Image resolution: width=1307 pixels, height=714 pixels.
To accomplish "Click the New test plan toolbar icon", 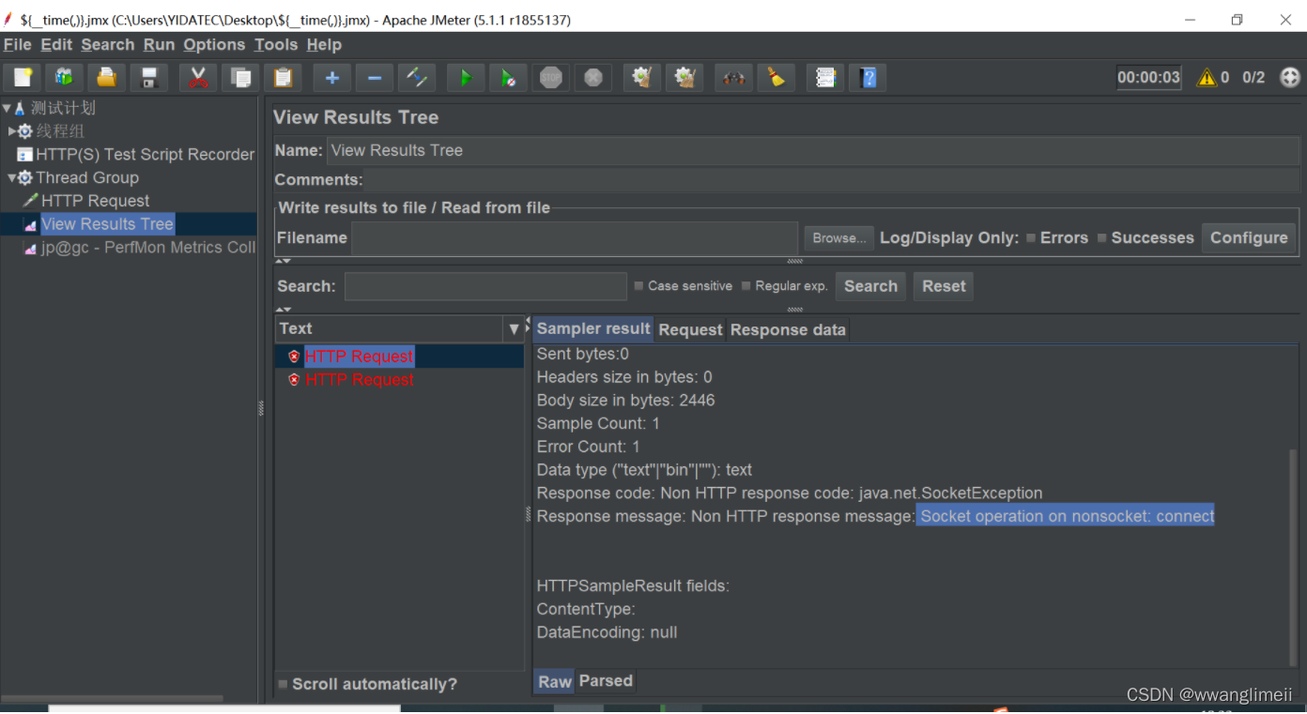I will click(23, 78).
